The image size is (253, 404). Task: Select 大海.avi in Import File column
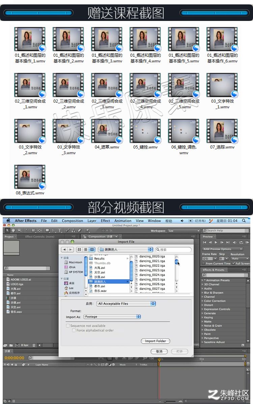coord(100,268)
